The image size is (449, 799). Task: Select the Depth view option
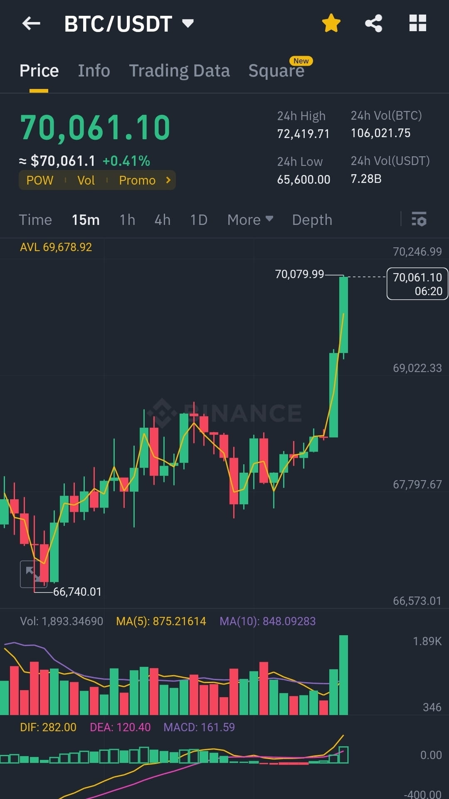coord(312,220)
